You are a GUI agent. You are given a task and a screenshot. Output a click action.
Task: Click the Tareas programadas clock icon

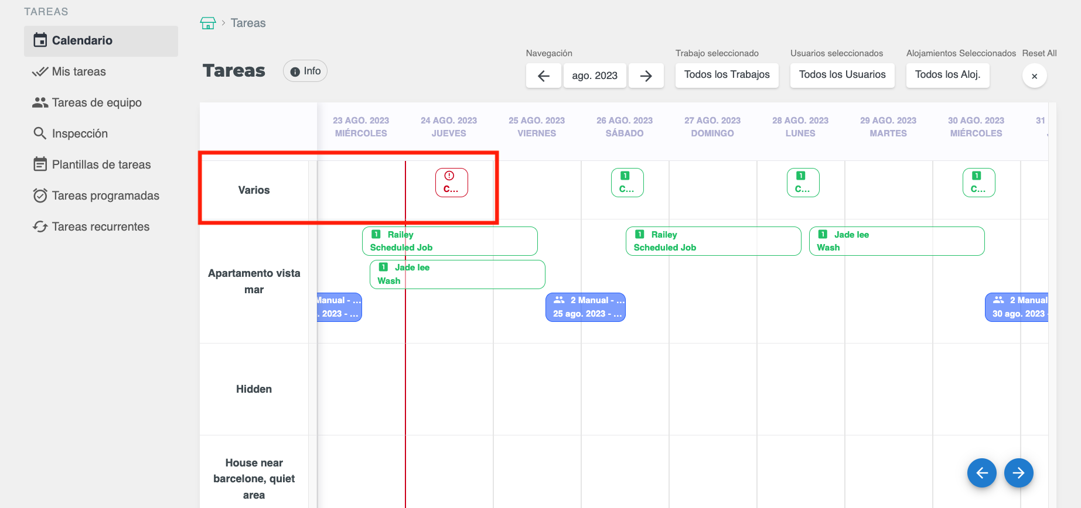(40, 195)
